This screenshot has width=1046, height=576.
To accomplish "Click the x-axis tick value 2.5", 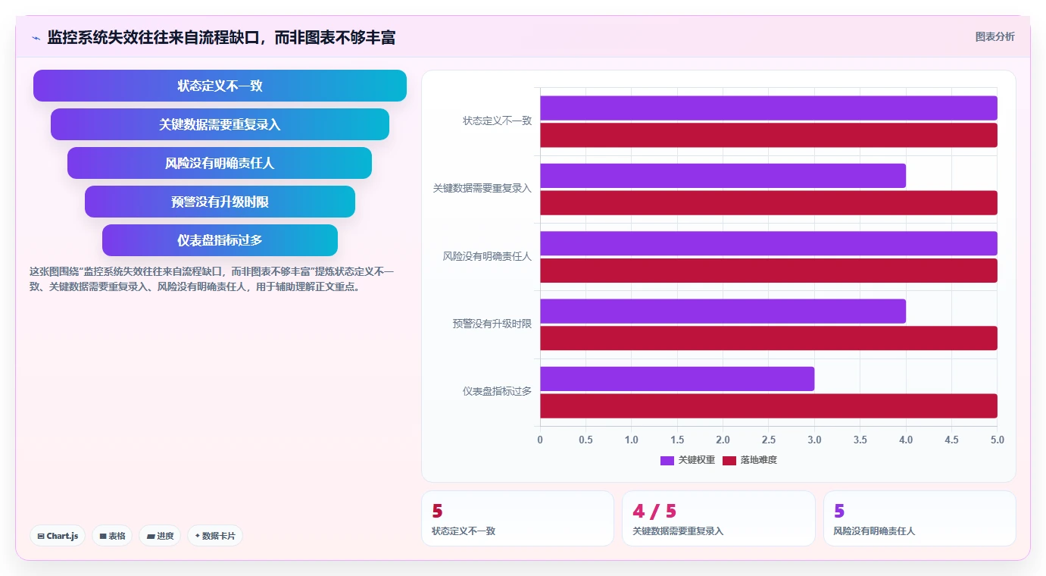I will (769, 440).
